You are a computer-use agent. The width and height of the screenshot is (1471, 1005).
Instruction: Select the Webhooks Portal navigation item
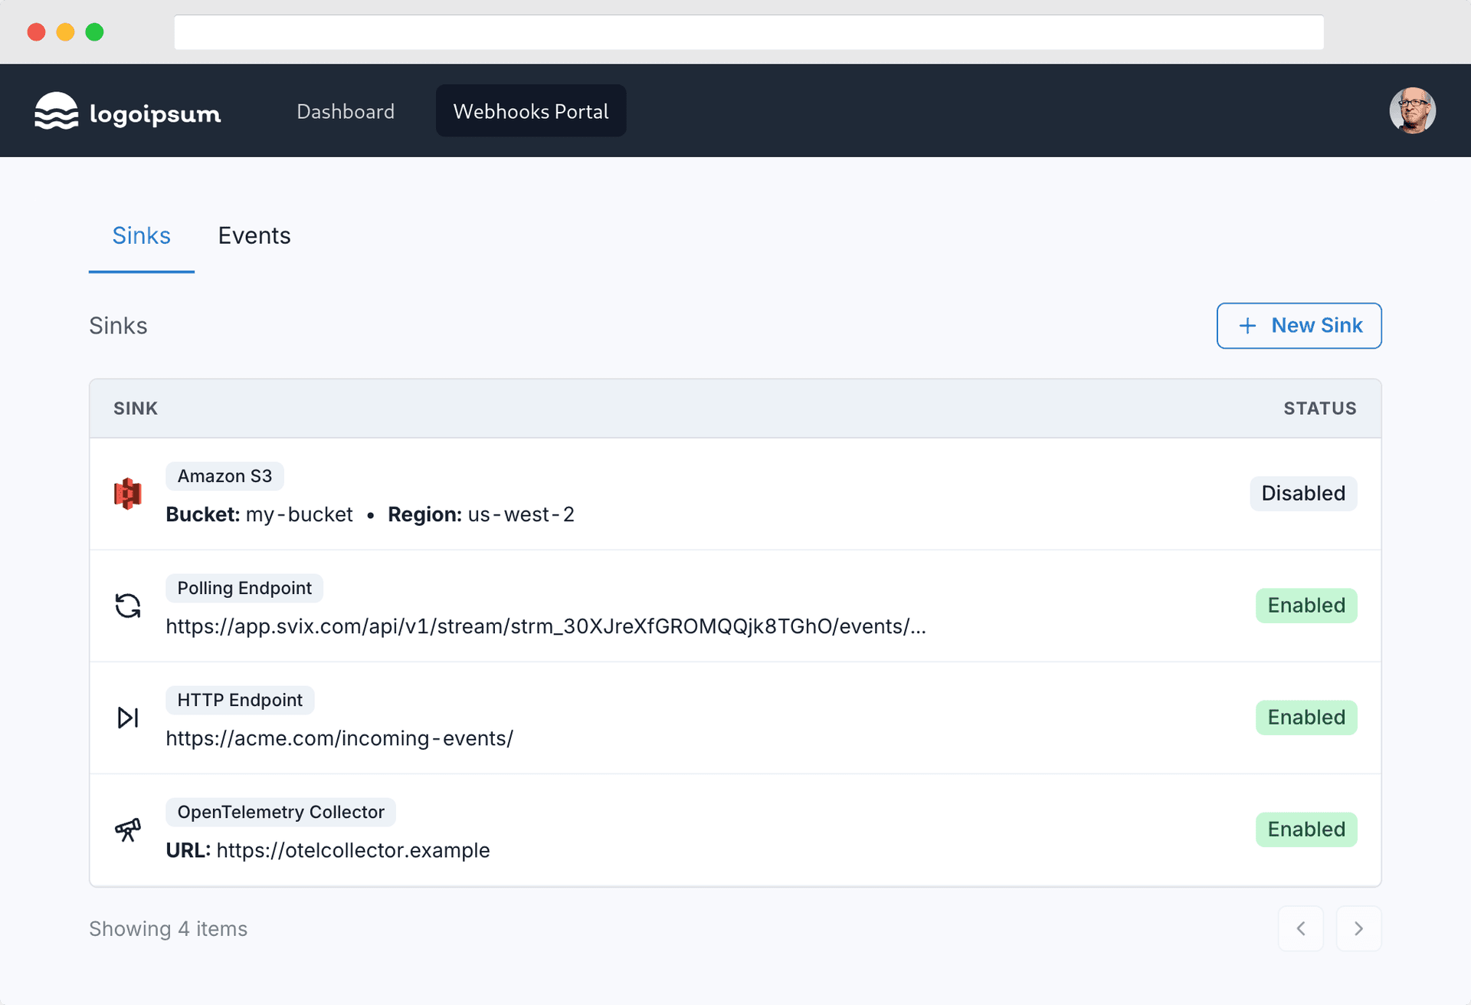tap(531, 110)
